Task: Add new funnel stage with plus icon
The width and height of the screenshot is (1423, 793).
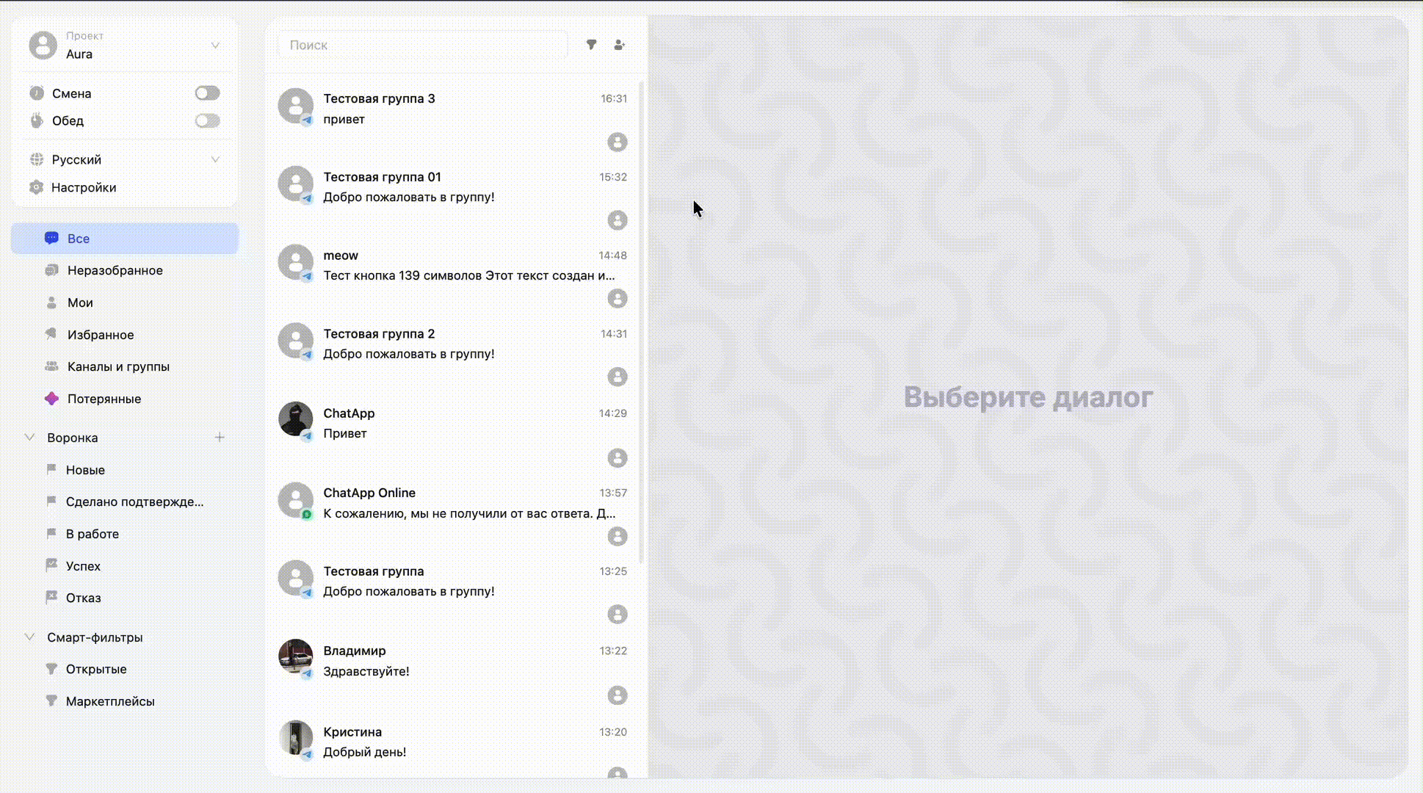Action: tap(220, 438)
